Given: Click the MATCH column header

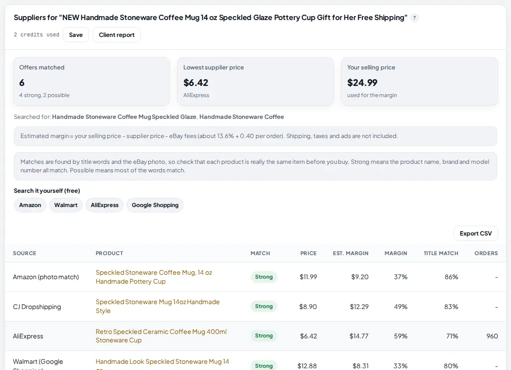Looking at the screenshot, I should click(260, 253).
